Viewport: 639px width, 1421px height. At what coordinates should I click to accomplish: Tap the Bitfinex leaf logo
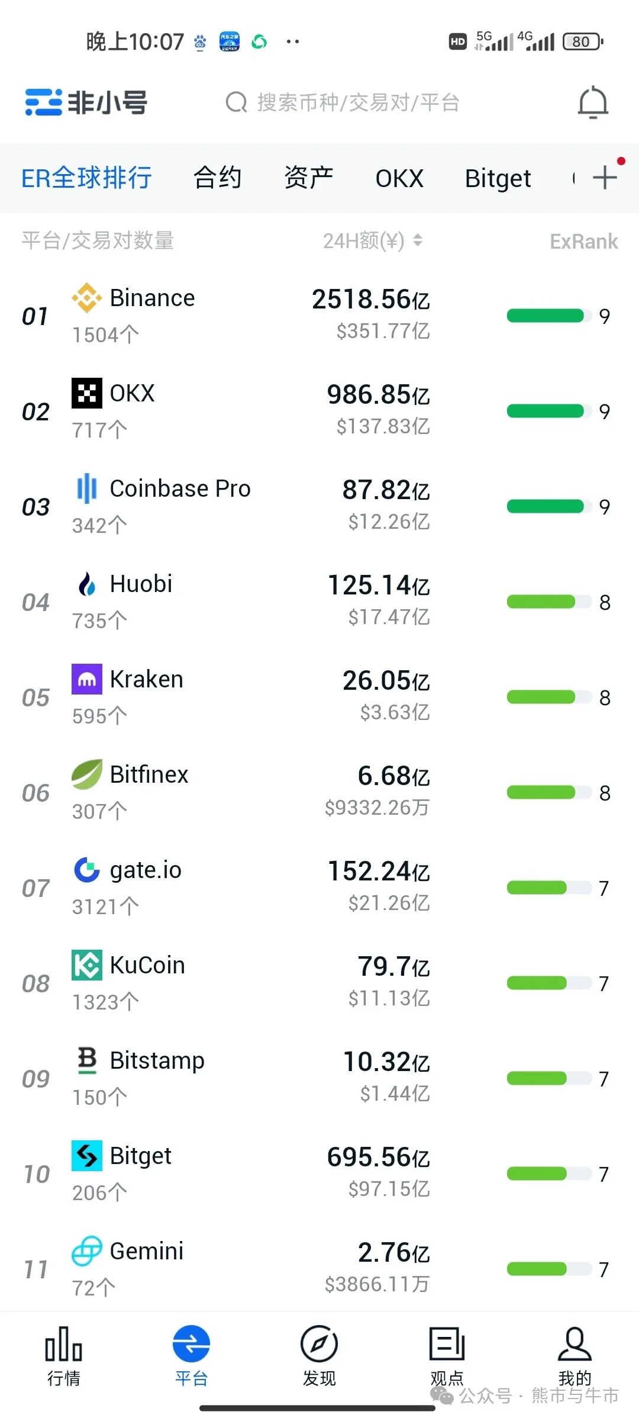pos(87,774)
